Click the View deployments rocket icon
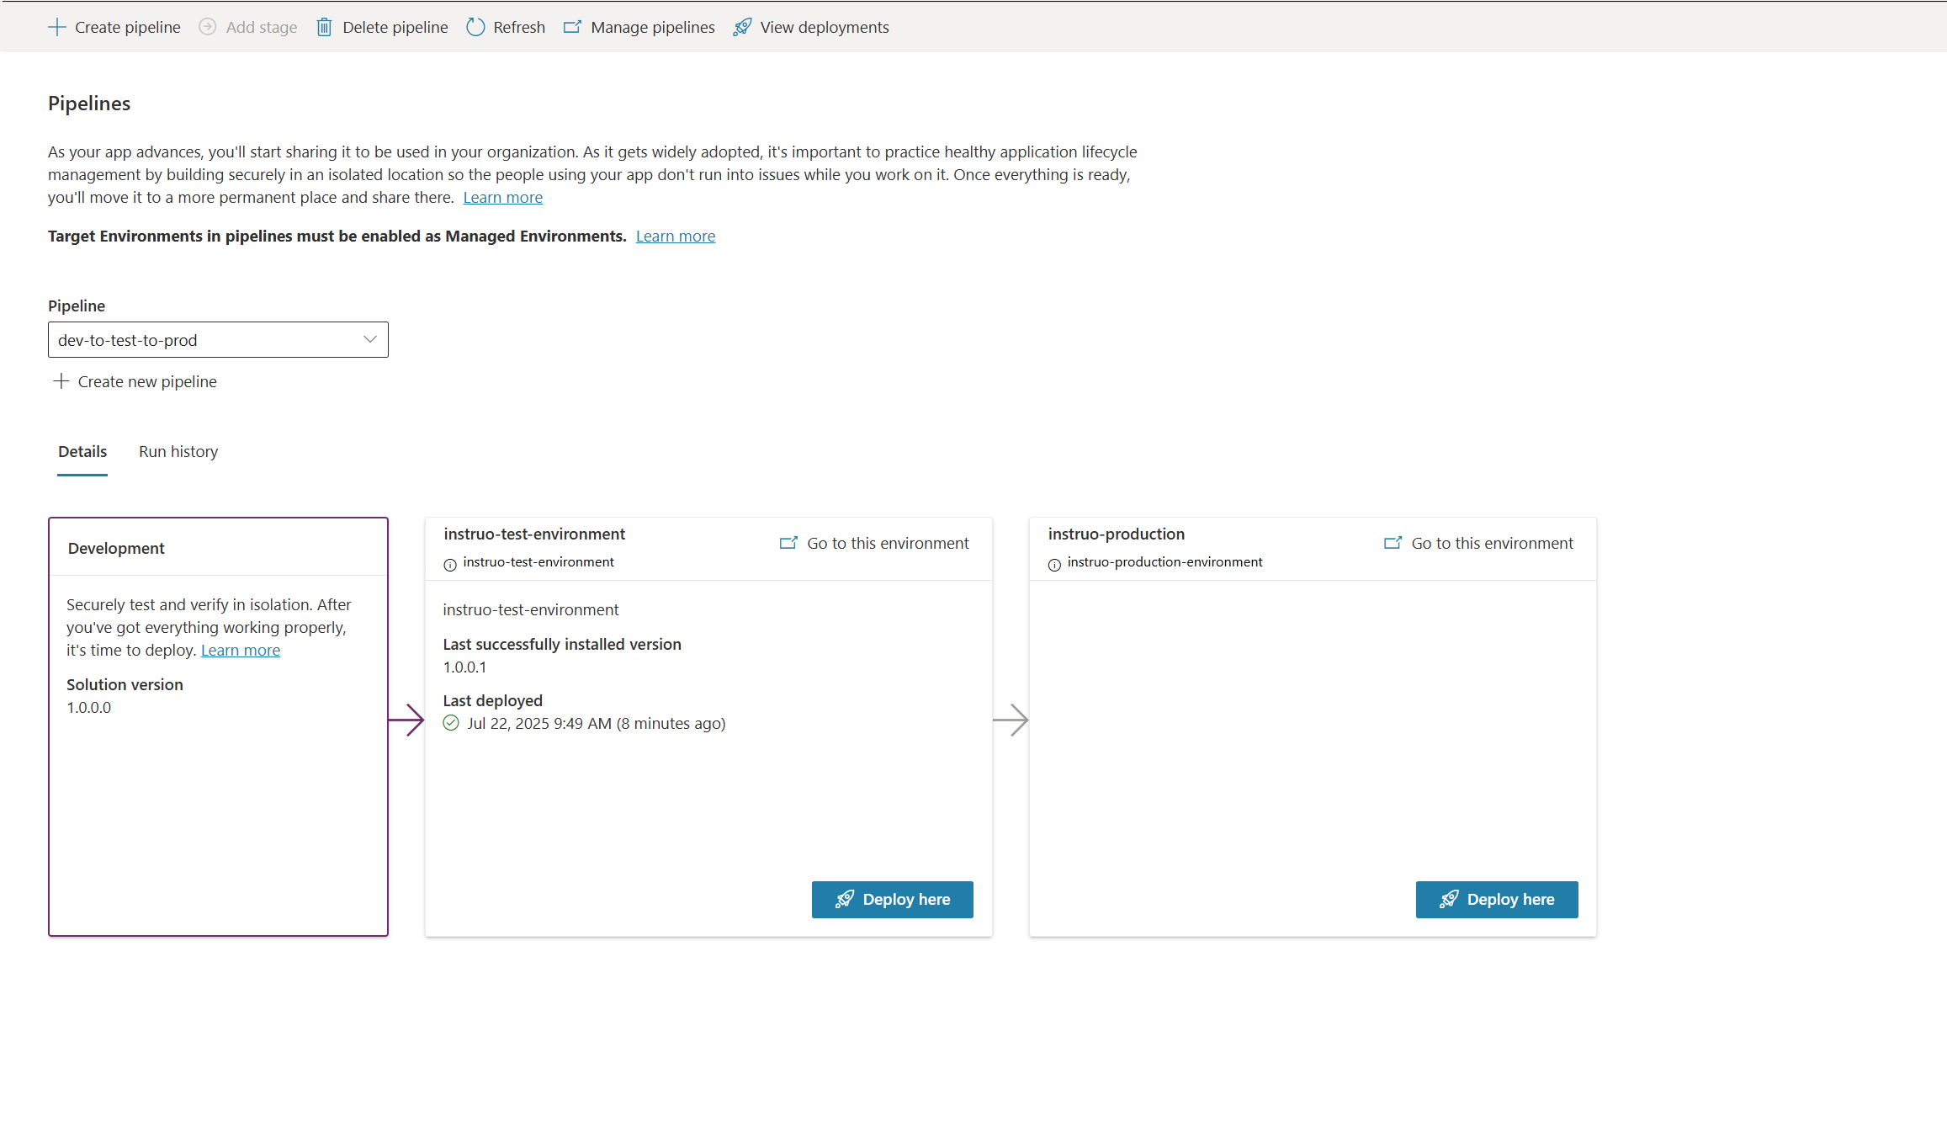 coord(742,27)
